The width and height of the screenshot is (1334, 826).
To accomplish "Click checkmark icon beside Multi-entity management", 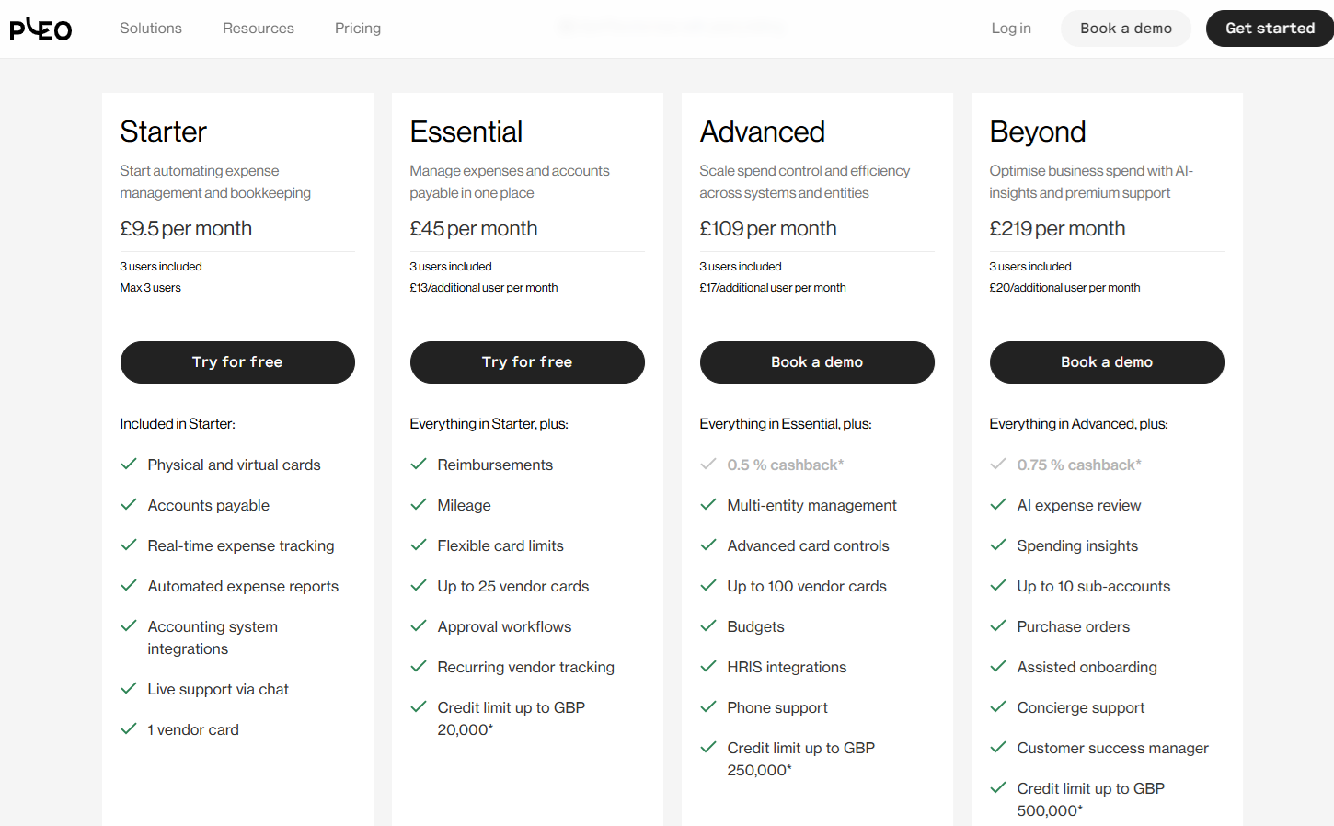I will (708, 505).
